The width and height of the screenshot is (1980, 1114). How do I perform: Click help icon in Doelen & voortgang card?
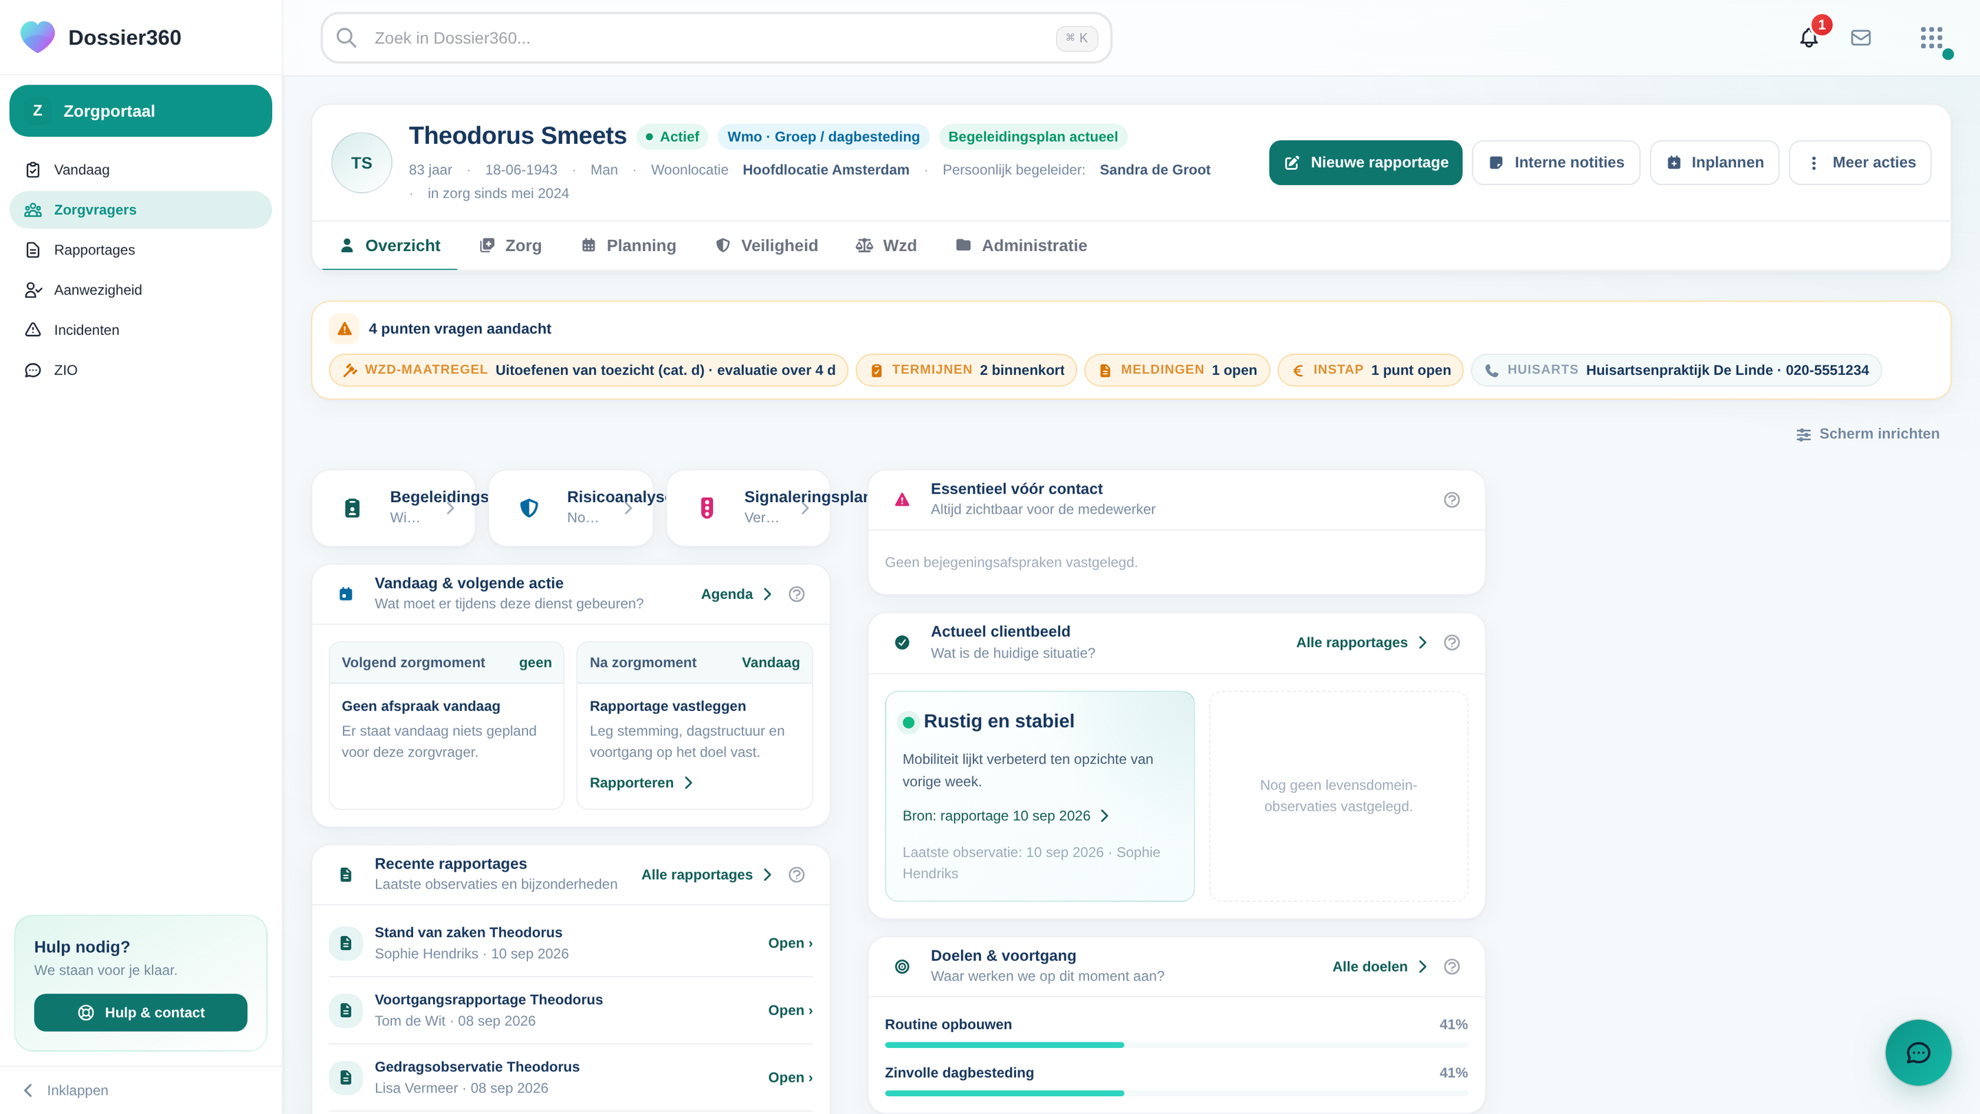click(x=1451, y=966)
